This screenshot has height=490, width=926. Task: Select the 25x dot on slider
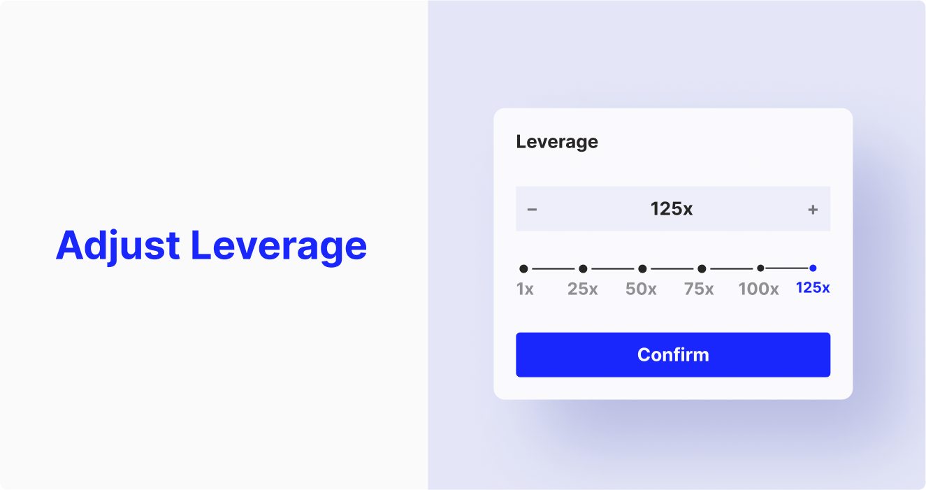[583, 268]
